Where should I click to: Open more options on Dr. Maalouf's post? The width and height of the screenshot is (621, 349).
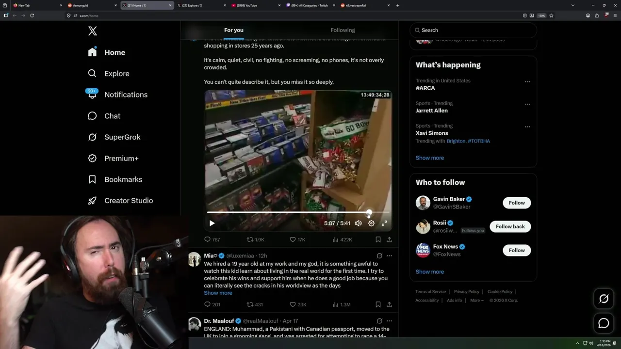click(x=389, y=321)
